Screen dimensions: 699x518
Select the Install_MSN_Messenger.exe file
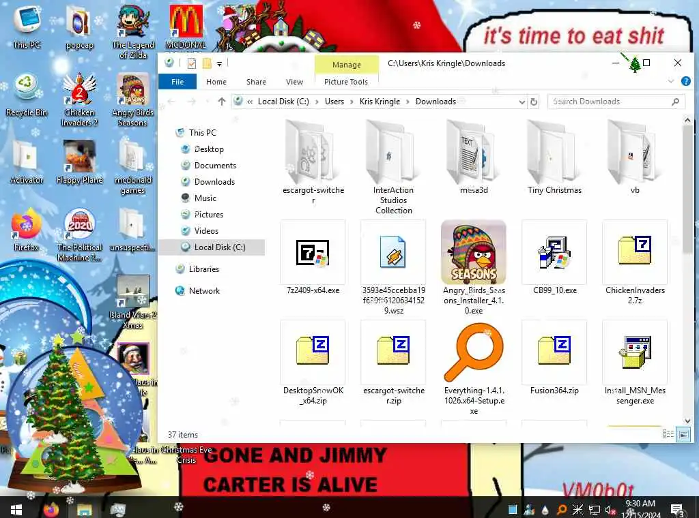click(635, 363)
